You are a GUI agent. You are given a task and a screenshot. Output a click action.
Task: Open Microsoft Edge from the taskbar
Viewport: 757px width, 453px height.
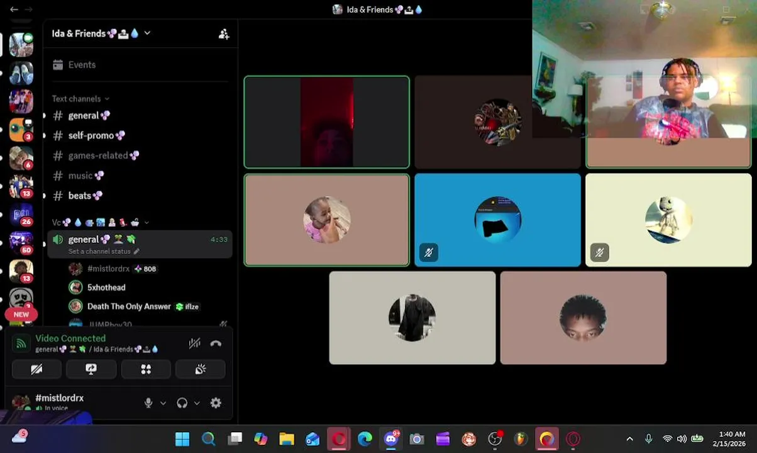[x=365, y=439]
